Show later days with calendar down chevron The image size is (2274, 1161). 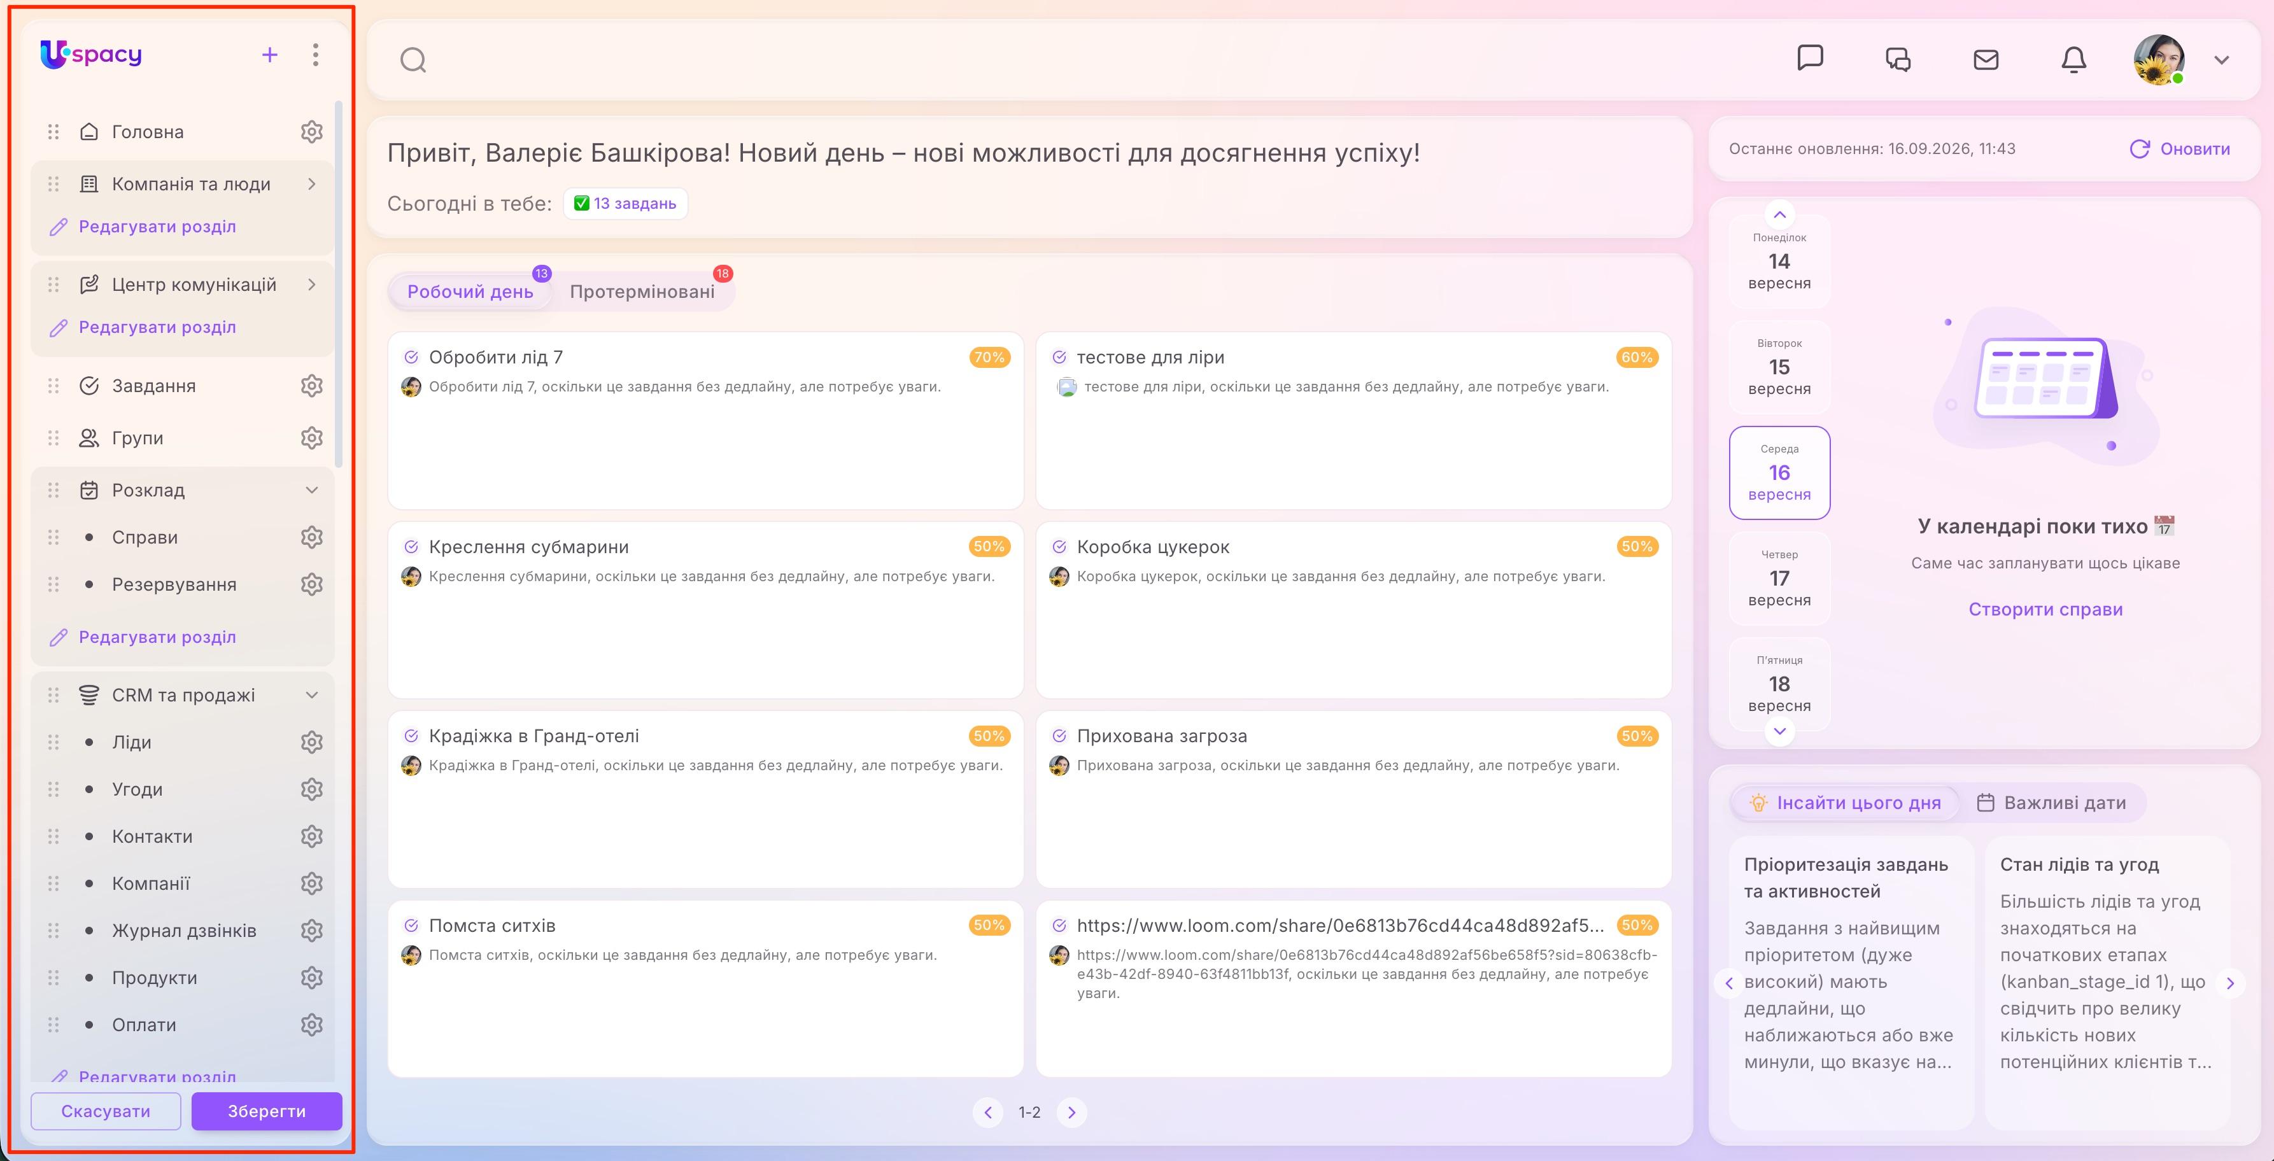coord(1779,731)
